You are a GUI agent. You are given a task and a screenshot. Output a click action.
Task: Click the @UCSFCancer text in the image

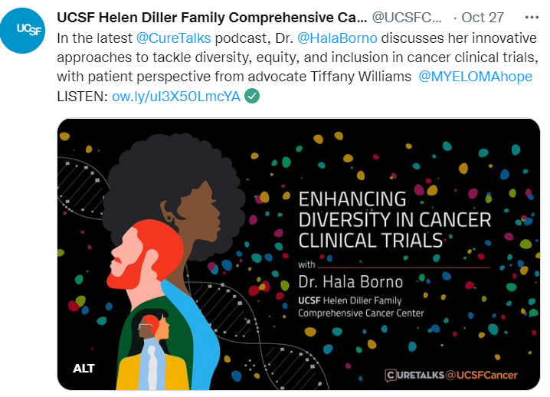pos(481,375)
